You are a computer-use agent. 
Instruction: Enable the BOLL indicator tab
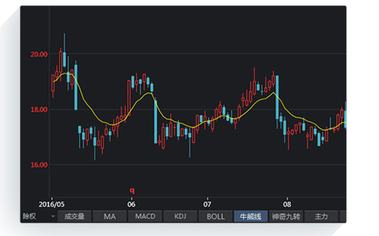click(x=216, y=217)
